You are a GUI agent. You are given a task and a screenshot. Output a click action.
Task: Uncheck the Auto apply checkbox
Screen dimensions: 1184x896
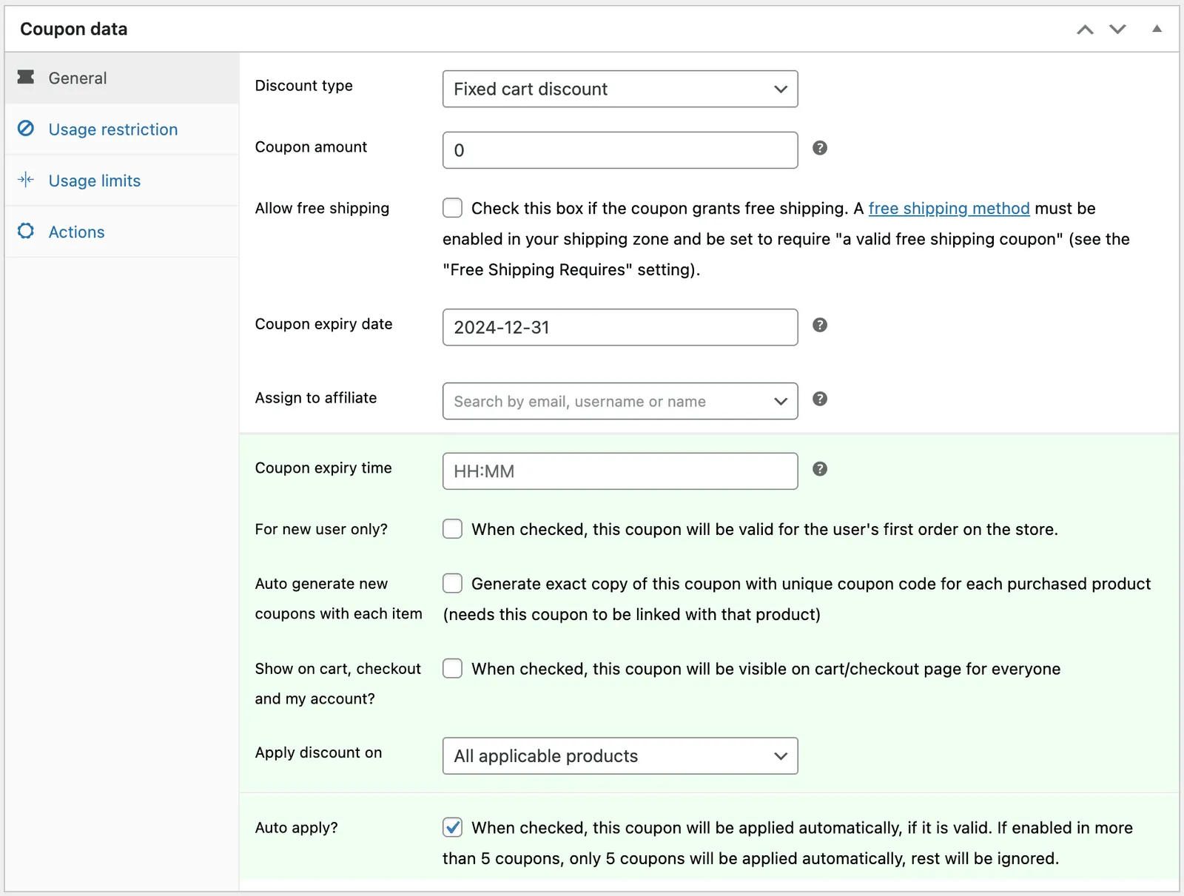452,827
